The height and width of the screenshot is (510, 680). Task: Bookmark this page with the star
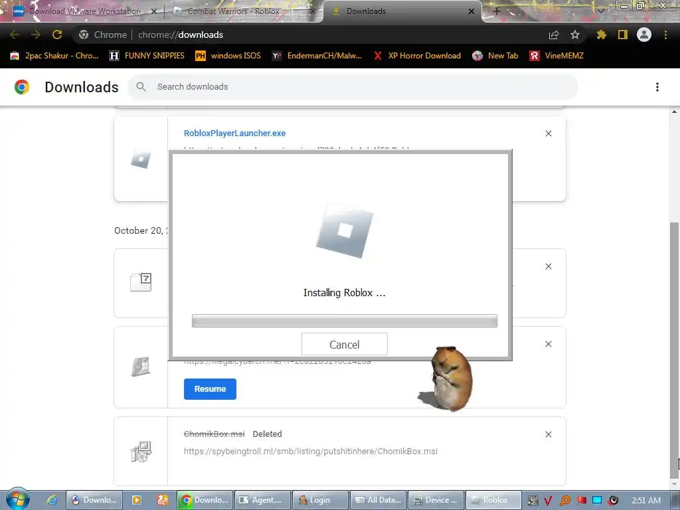pos(575,35)
